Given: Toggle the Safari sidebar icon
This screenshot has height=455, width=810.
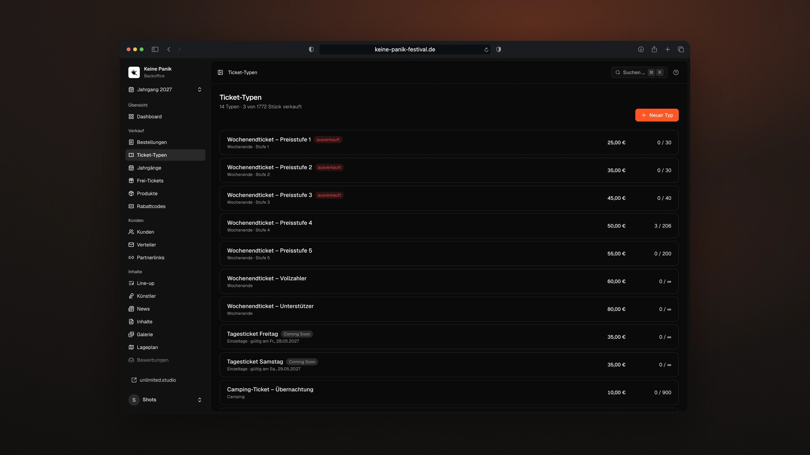Looking at the screenshot, I should point(155,49).
